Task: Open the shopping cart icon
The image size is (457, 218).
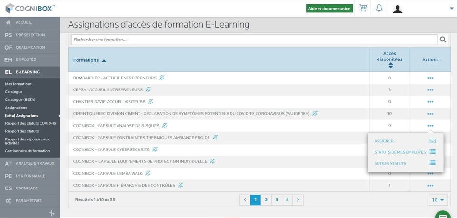Action: [x=363, y=8]
